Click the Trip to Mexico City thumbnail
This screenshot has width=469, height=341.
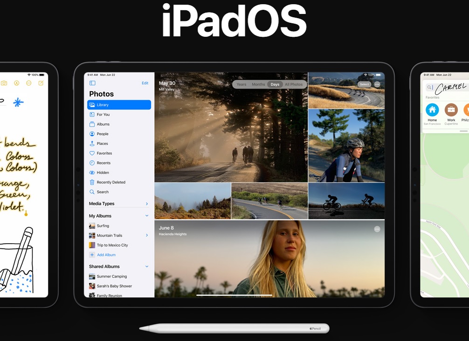(x=92, y=245)
